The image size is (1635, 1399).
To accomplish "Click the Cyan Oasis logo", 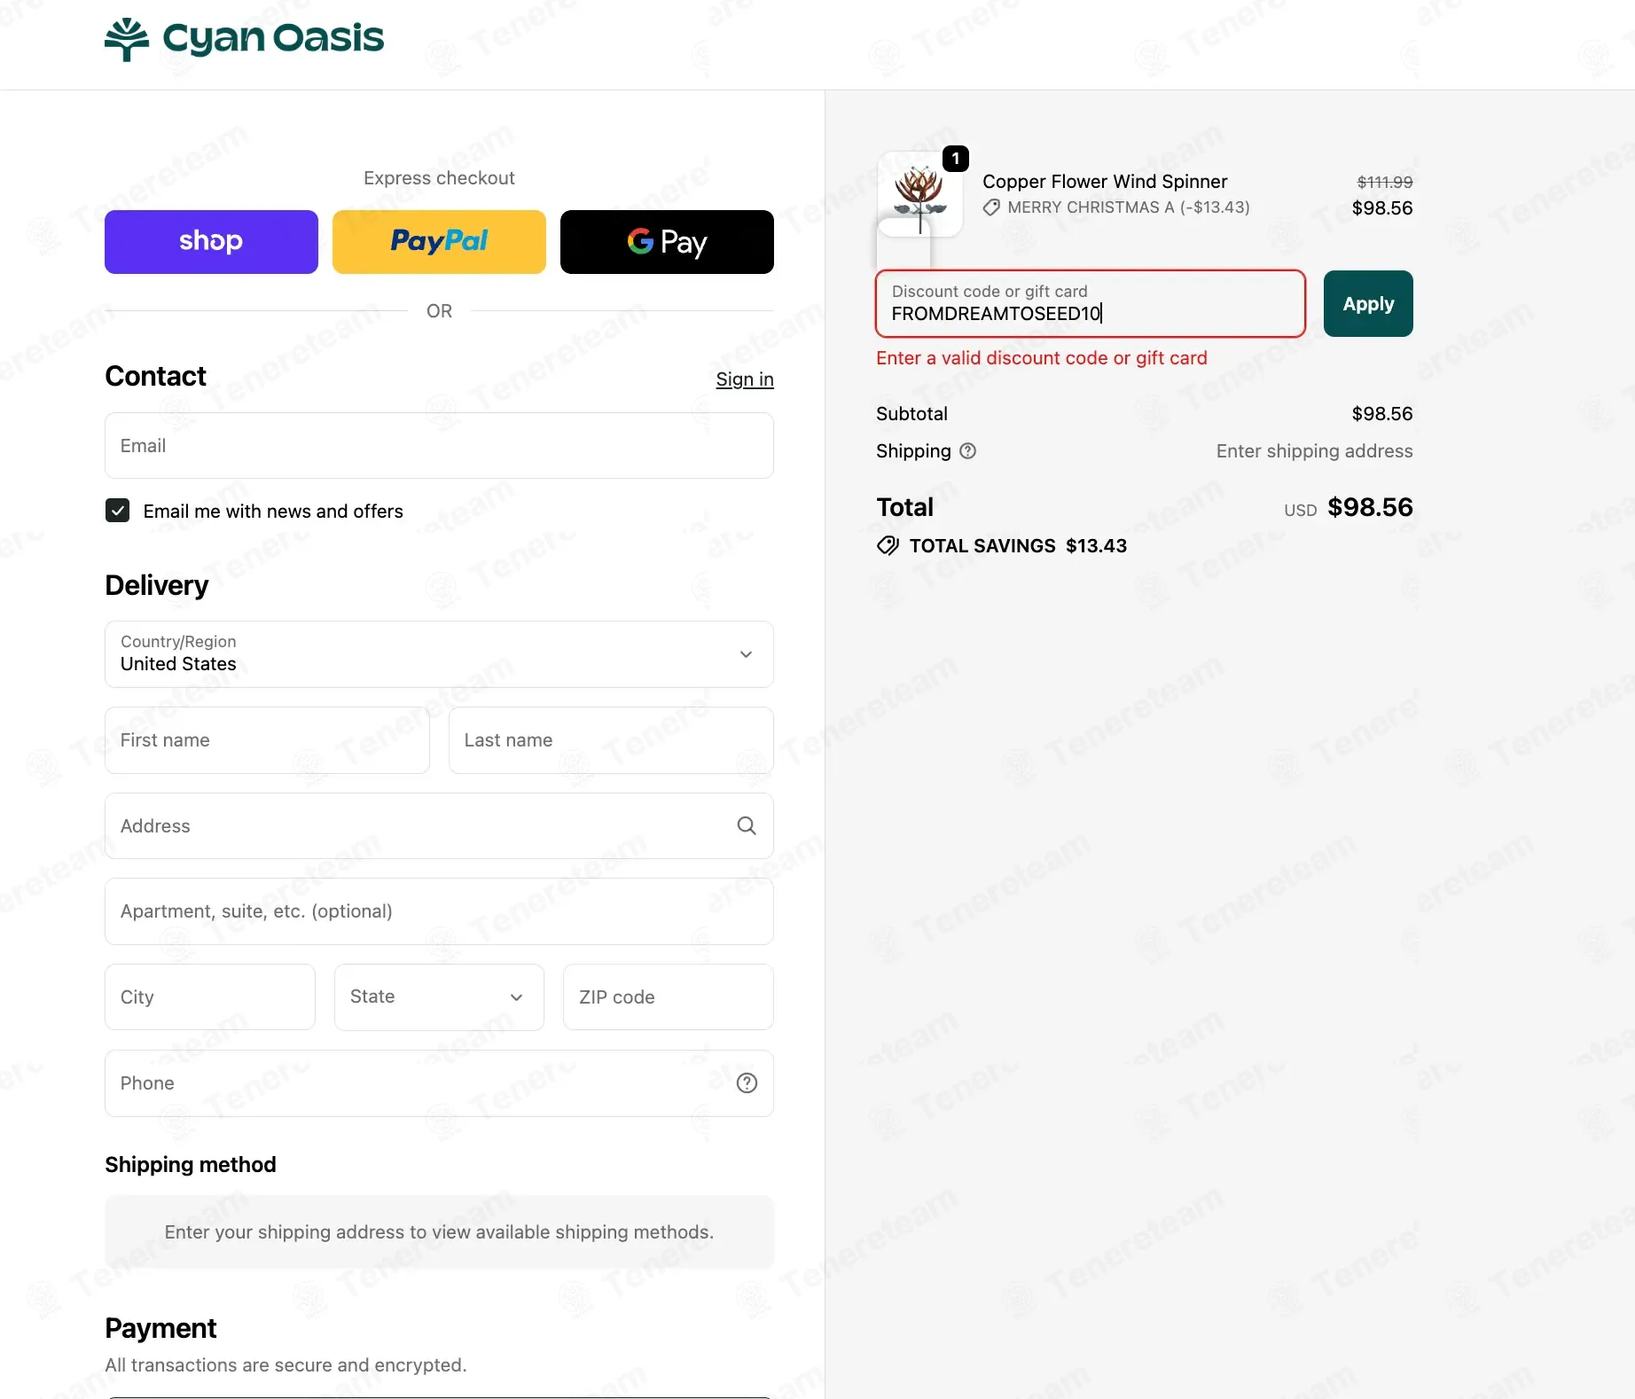I will [x=244, y=39].
